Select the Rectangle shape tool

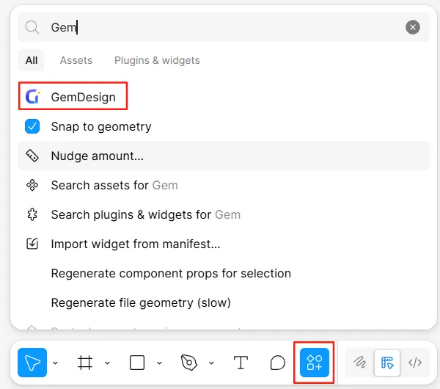tap(137, 362)
